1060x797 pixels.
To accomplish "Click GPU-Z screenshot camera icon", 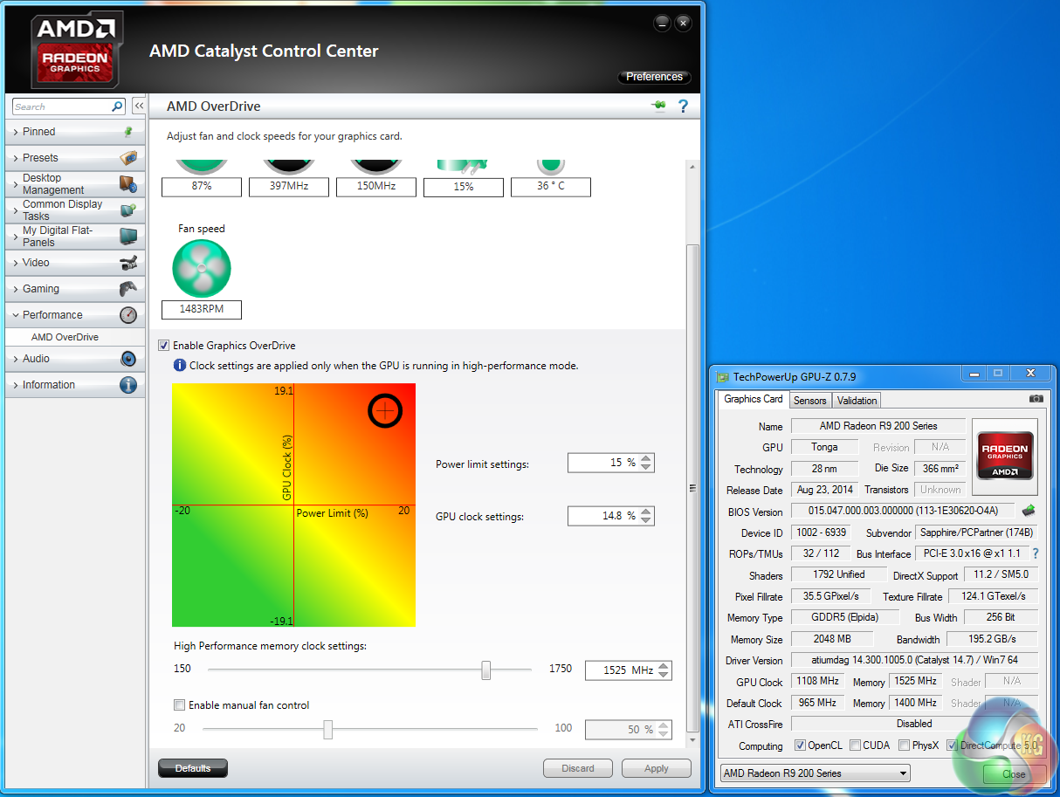I will tap(1036, 399).
